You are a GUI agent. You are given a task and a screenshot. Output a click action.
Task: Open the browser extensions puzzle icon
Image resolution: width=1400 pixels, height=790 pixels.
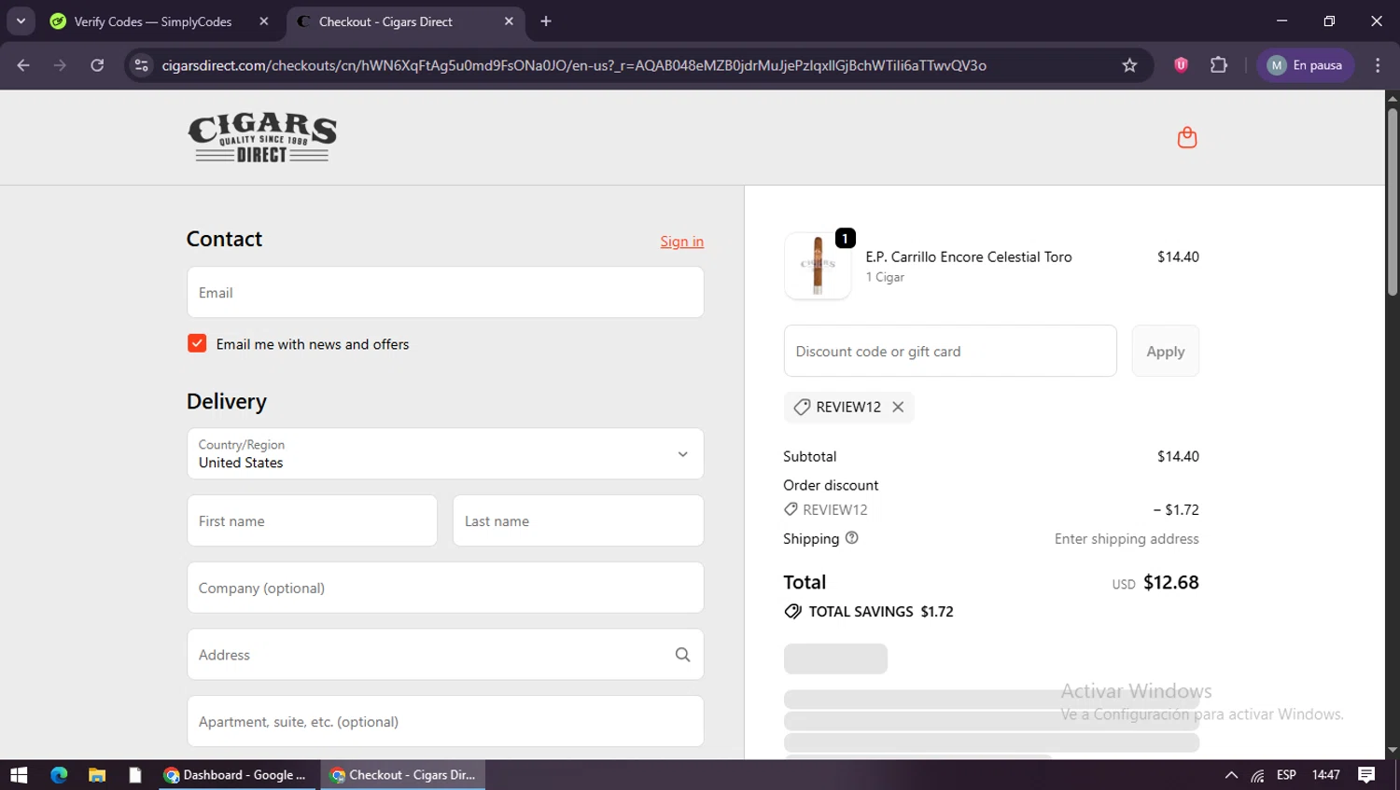[1219, 65]
